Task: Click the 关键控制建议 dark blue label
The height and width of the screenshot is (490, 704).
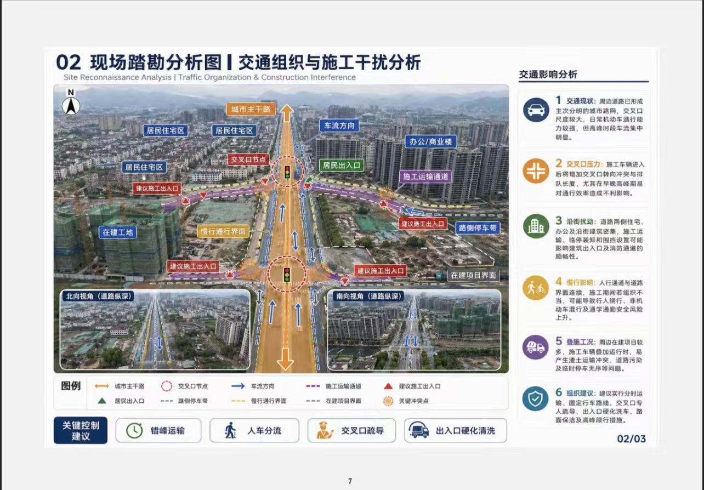Action: pyautogui.click(x=81, y=430)
